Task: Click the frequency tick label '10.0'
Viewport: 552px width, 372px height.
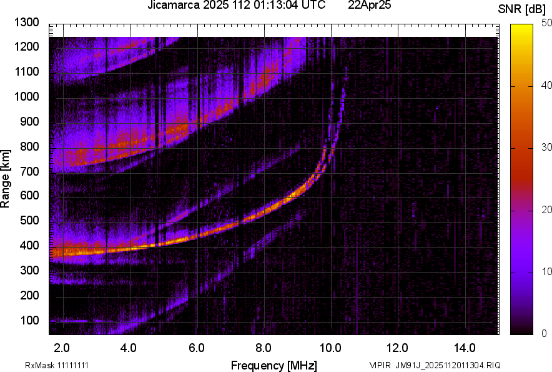Action: point(330,348)
